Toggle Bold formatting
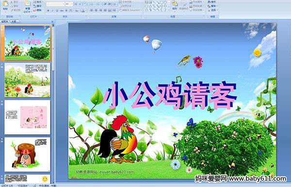291x187 pixels. click(x=48, y=11)
